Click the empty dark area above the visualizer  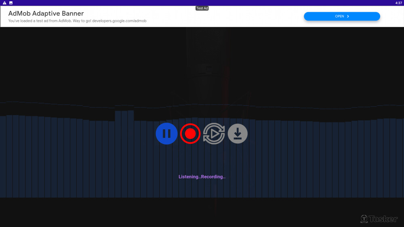[101, 65]
